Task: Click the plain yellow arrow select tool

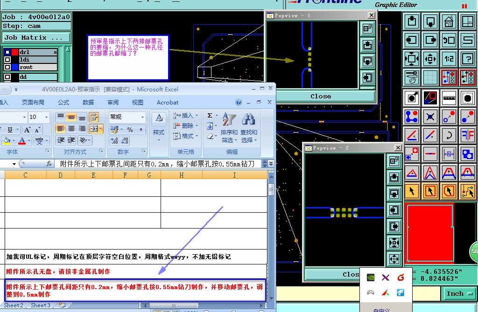Action: [x=412, y=191]
